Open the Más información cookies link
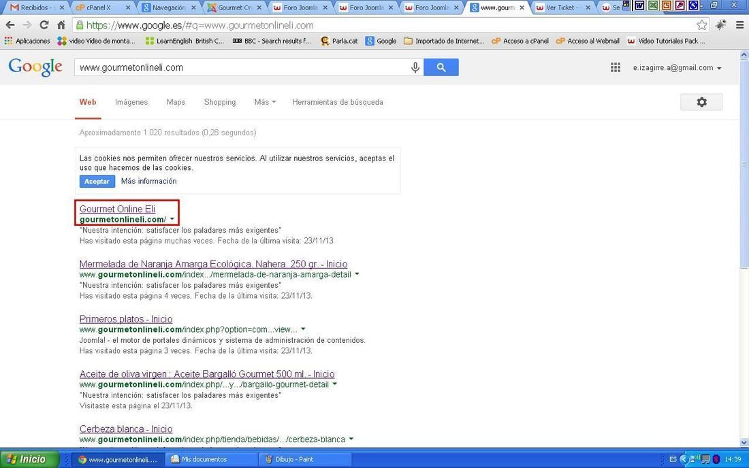Image resolution: width=749 pixels, height=468 pixels. [148, 182]
